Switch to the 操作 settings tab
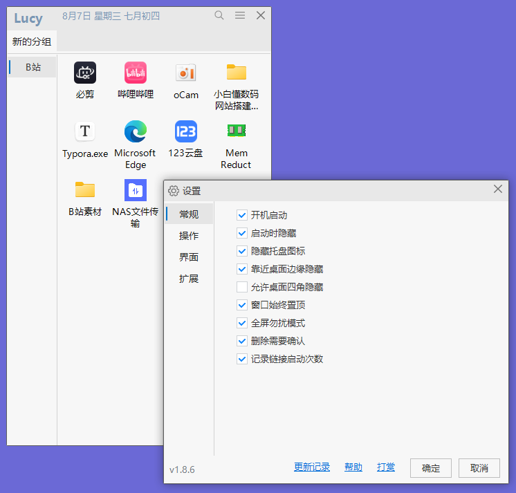This screenshot has width=516, height=493. [189, 236]
